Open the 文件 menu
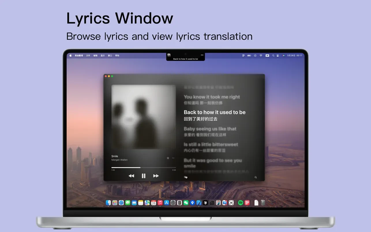The width and height of the screenshot is (371, 232). point(88,56)
